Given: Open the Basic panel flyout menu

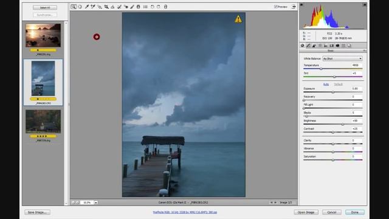Looking at the screenshot, I should pos(364,50).
